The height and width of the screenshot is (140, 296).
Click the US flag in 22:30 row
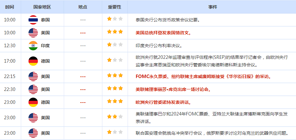[33, 89]
